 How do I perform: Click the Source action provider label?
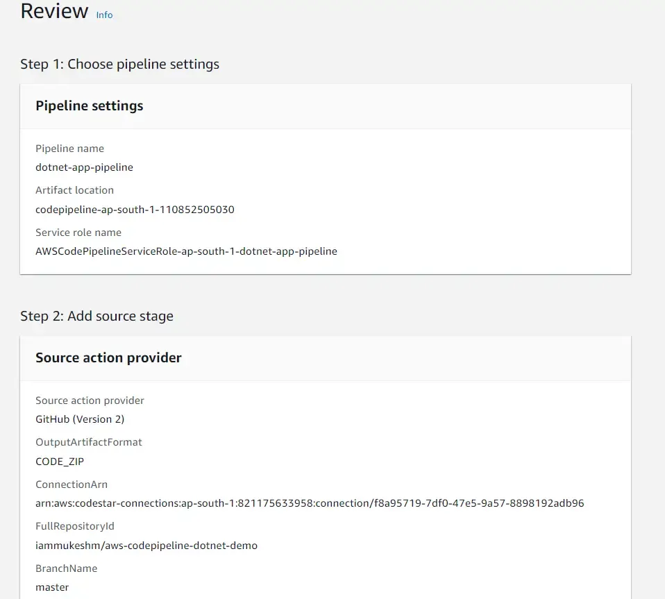pyautogui.click(x=90, y=400)
